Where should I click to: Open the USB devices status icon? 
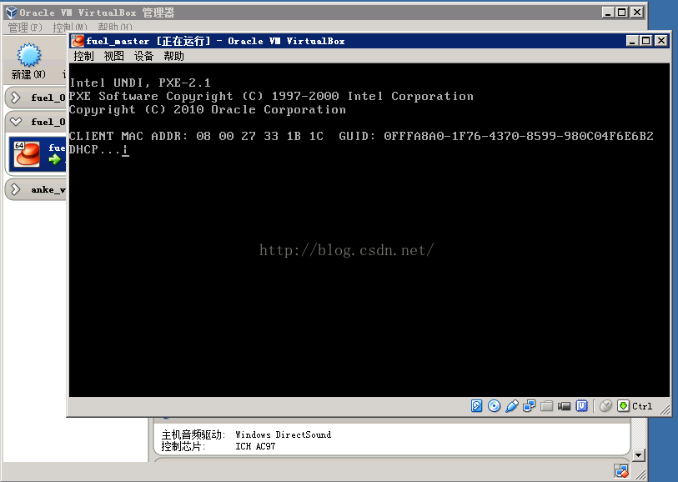coord(512,406)
